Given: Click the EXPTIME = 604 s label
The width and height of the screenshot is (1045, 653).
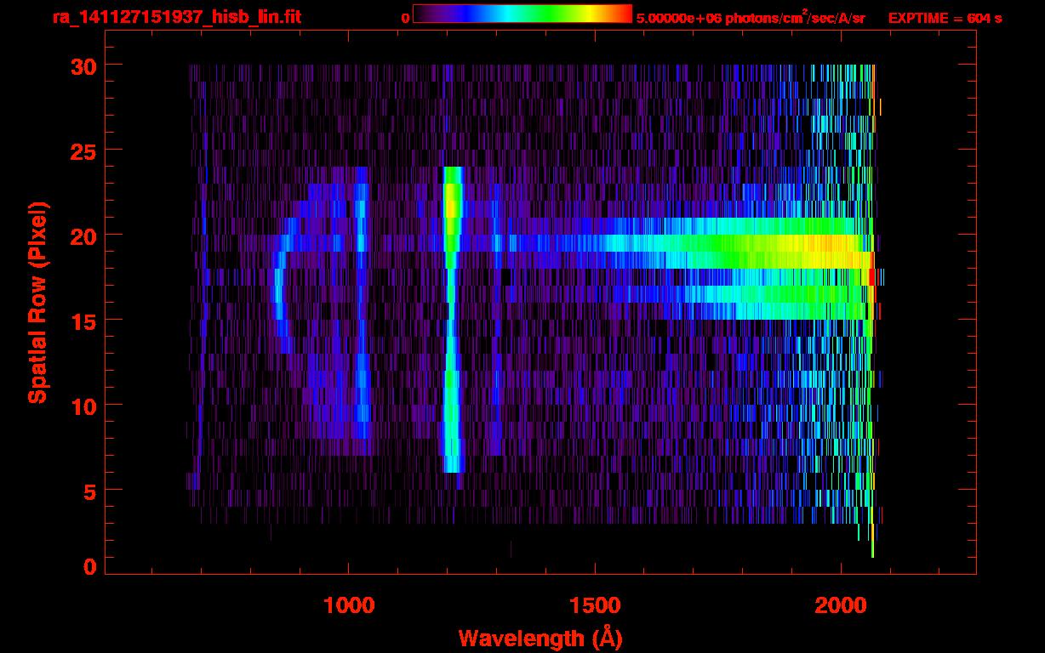Looking at the screenshot, I should tap(945, 18).
